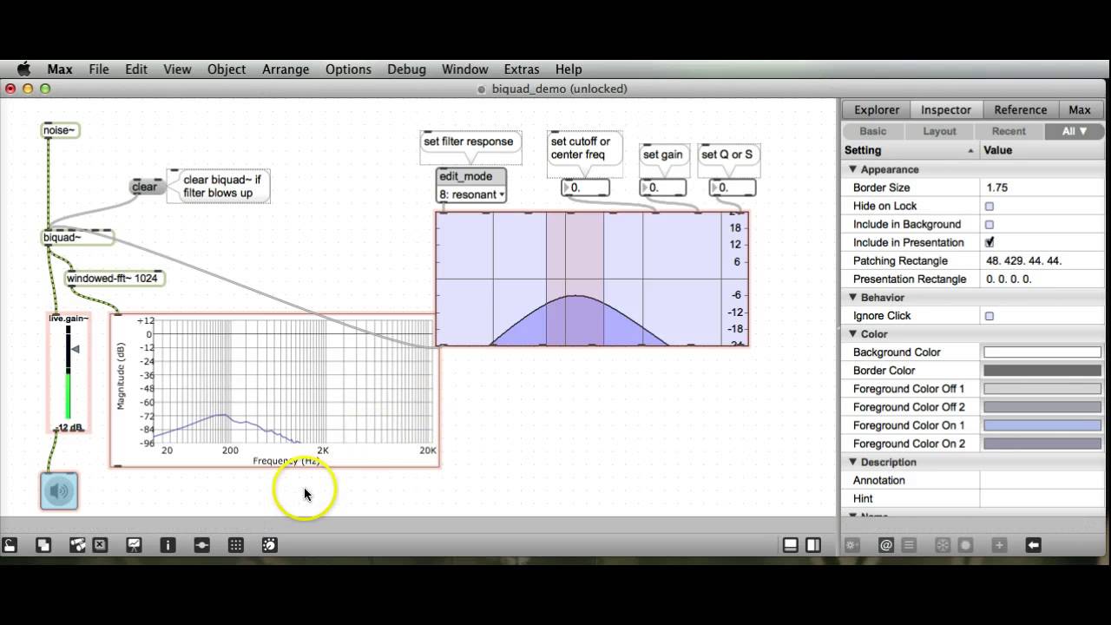The image size is (1111, 625).
Task: Collapse the Behavior section
Action: pyautogui.click(x=852, y=298)
